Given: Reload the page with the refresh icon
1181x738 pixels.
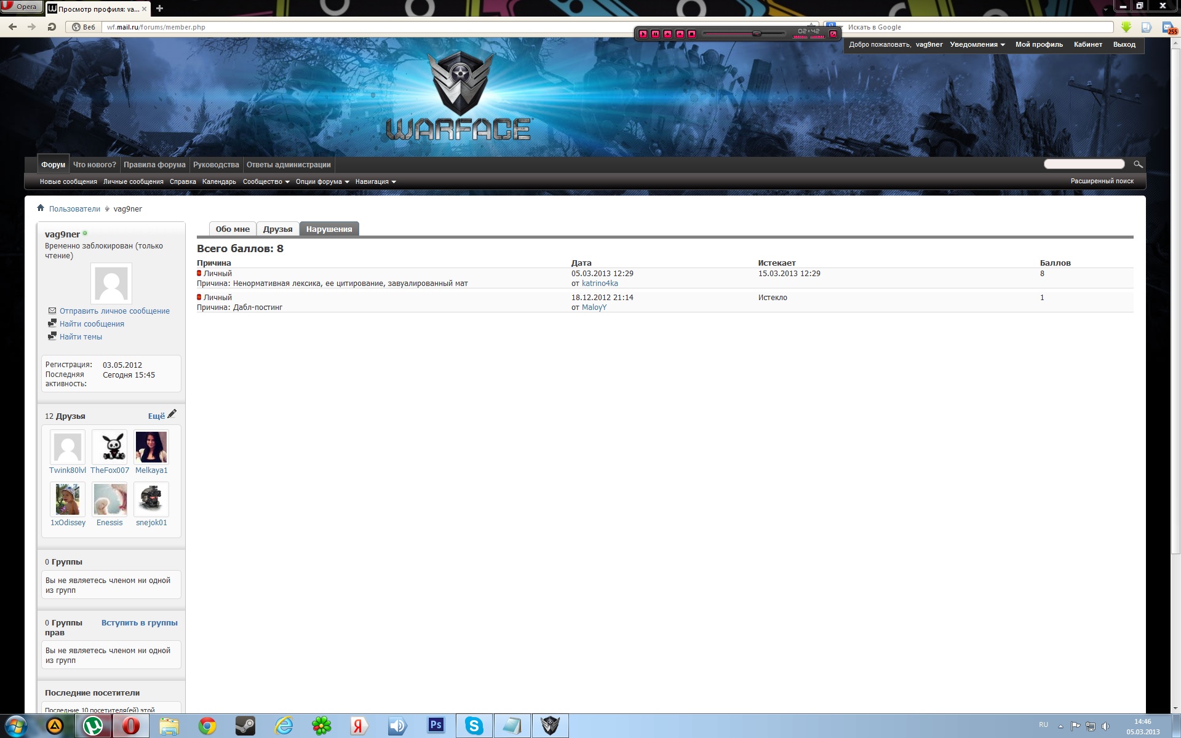Looking at the screenshot, I should point(52,27).
